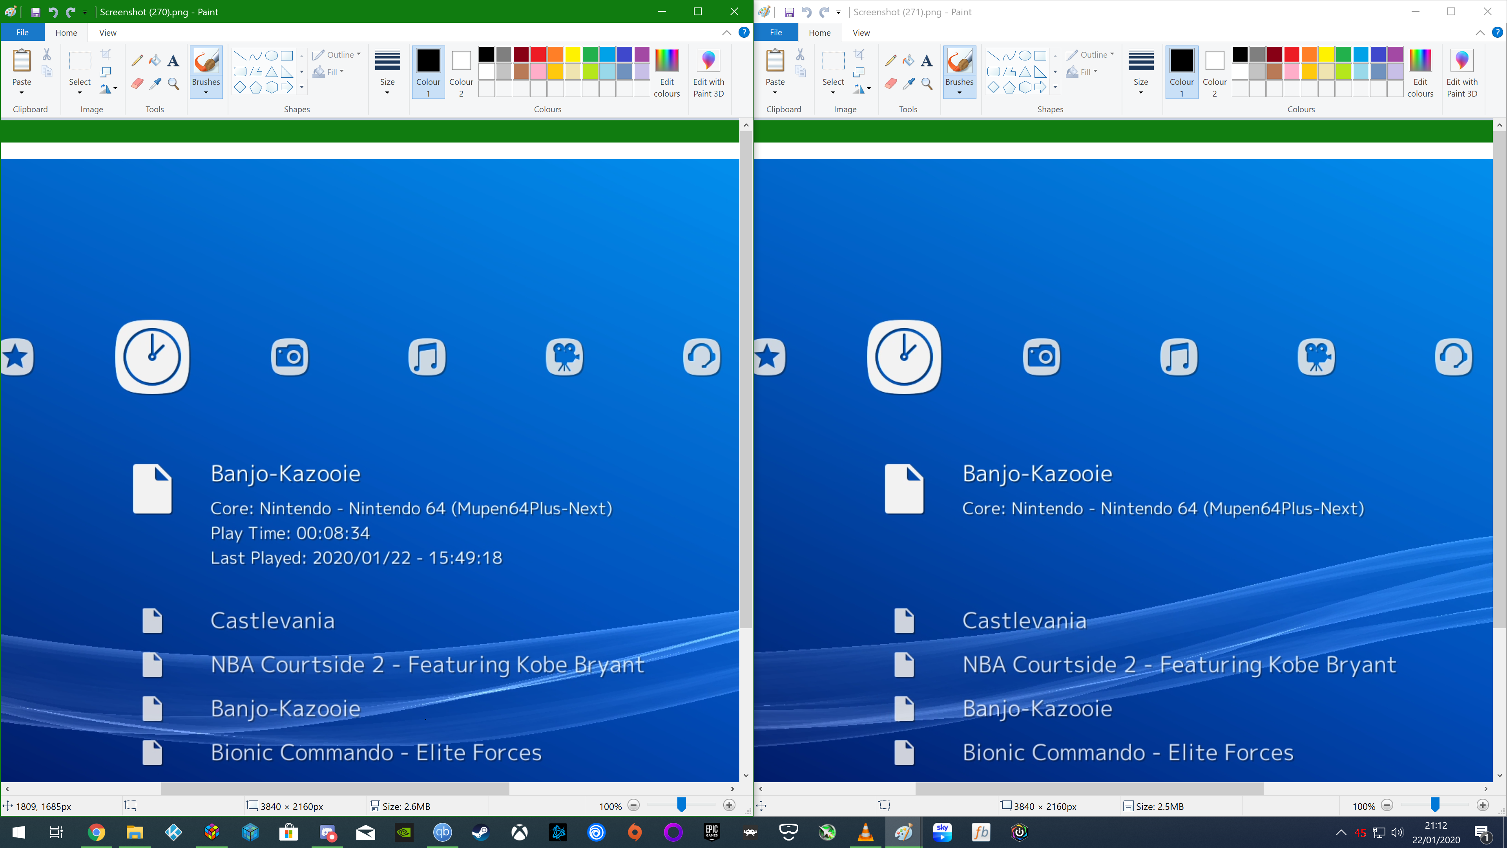1507x848 pixels.
Task: Click zoom slider handle in left Paint window
Action: 682,805
